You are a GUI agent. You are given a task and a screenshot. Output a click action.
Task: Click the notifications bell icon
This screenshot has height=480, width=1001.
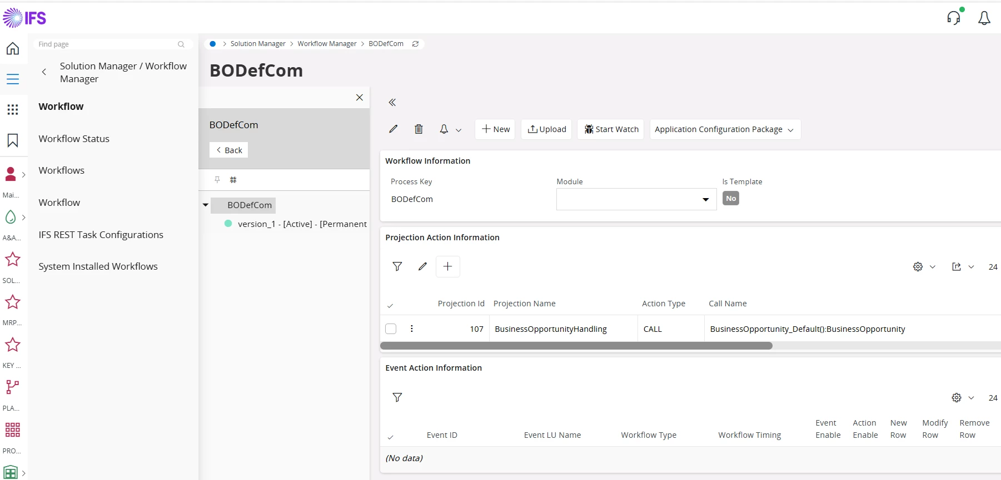[x=984, y=18]
